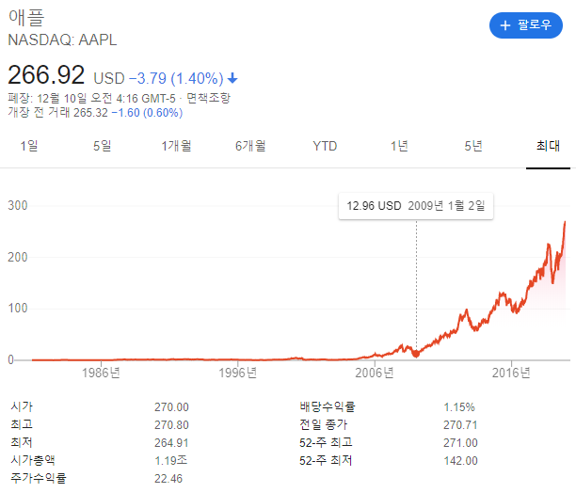
Task: Click the 52-주 최고 value 271.00
Action: point(460,443)
